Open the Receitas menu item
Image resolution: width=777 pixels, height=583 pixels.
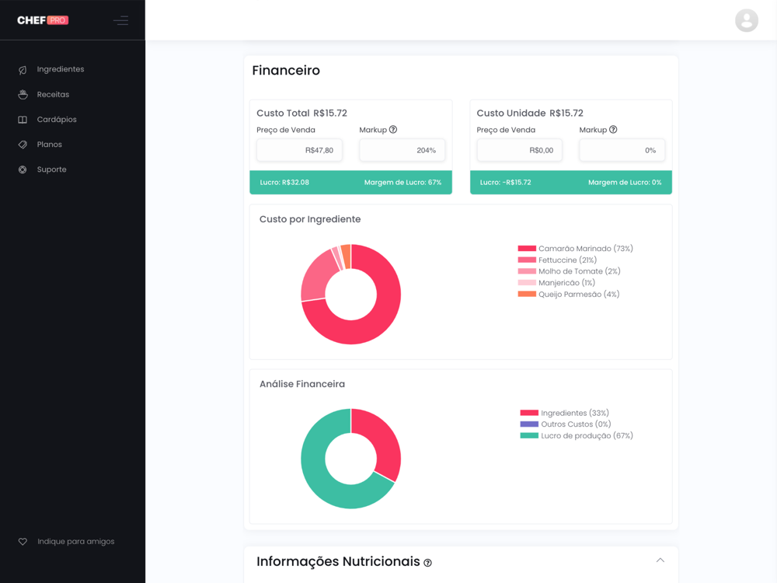point(53,94)
